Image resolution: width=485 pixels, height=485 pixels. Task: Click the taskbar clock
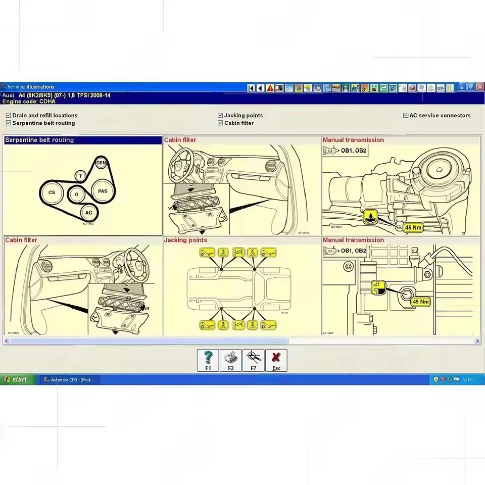pyautogui.click(x=469, y=379)
